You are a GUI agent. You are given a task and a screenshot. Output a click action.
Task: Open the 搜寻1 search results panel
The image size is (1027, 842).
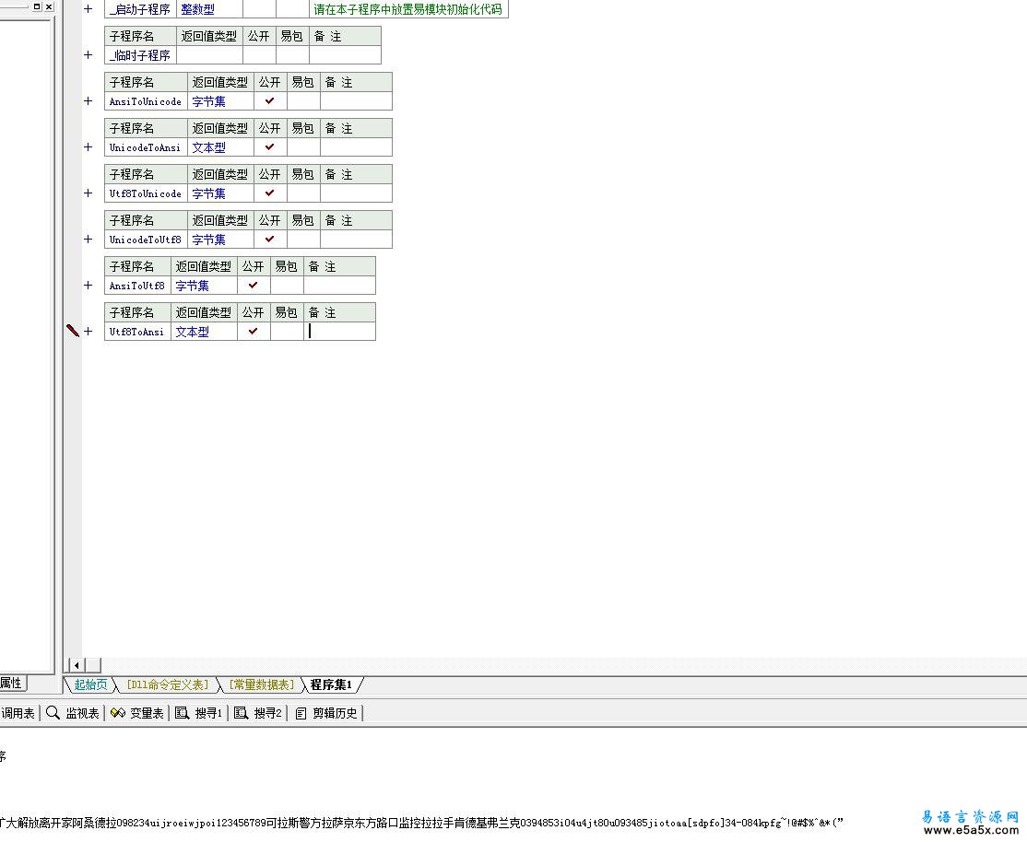tap(199, 713)
